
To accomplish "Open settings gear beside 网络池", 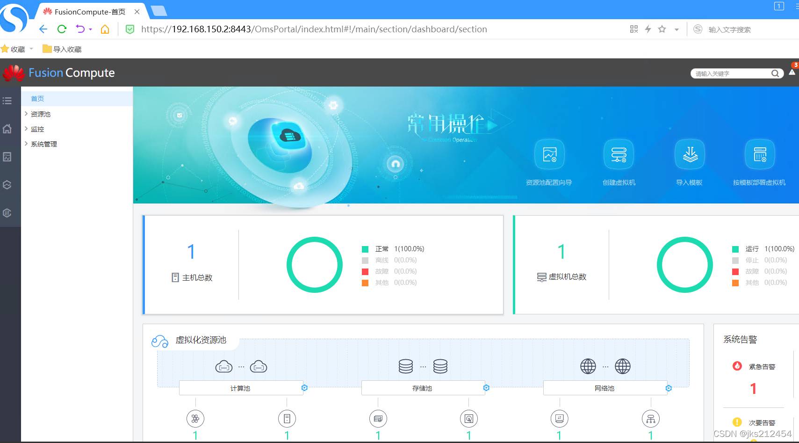I will tap(669, 388).
